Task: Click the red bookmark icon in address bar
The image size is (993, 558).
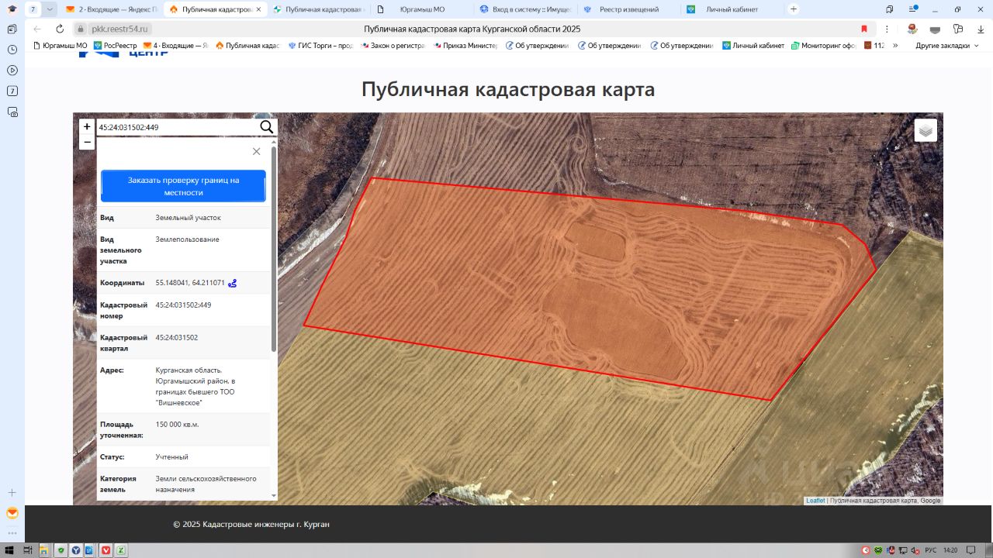Action: click(x=864, y=29)
